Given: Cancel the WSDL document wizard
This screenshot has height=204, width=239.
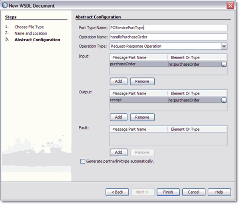Looking at the screenshot, I should click(193, 192).
